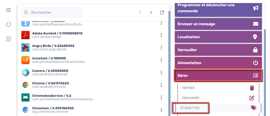Open three-dot menu for Chromium
This screenshot has height=116, width=270.
tap(161, 110)
